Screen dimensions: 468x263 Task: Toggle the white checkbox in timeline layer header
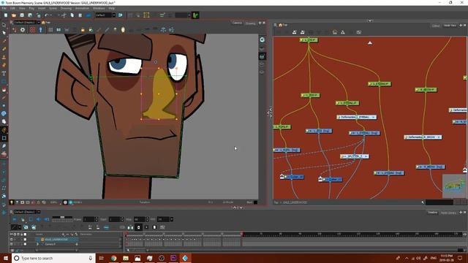[25, 235]
